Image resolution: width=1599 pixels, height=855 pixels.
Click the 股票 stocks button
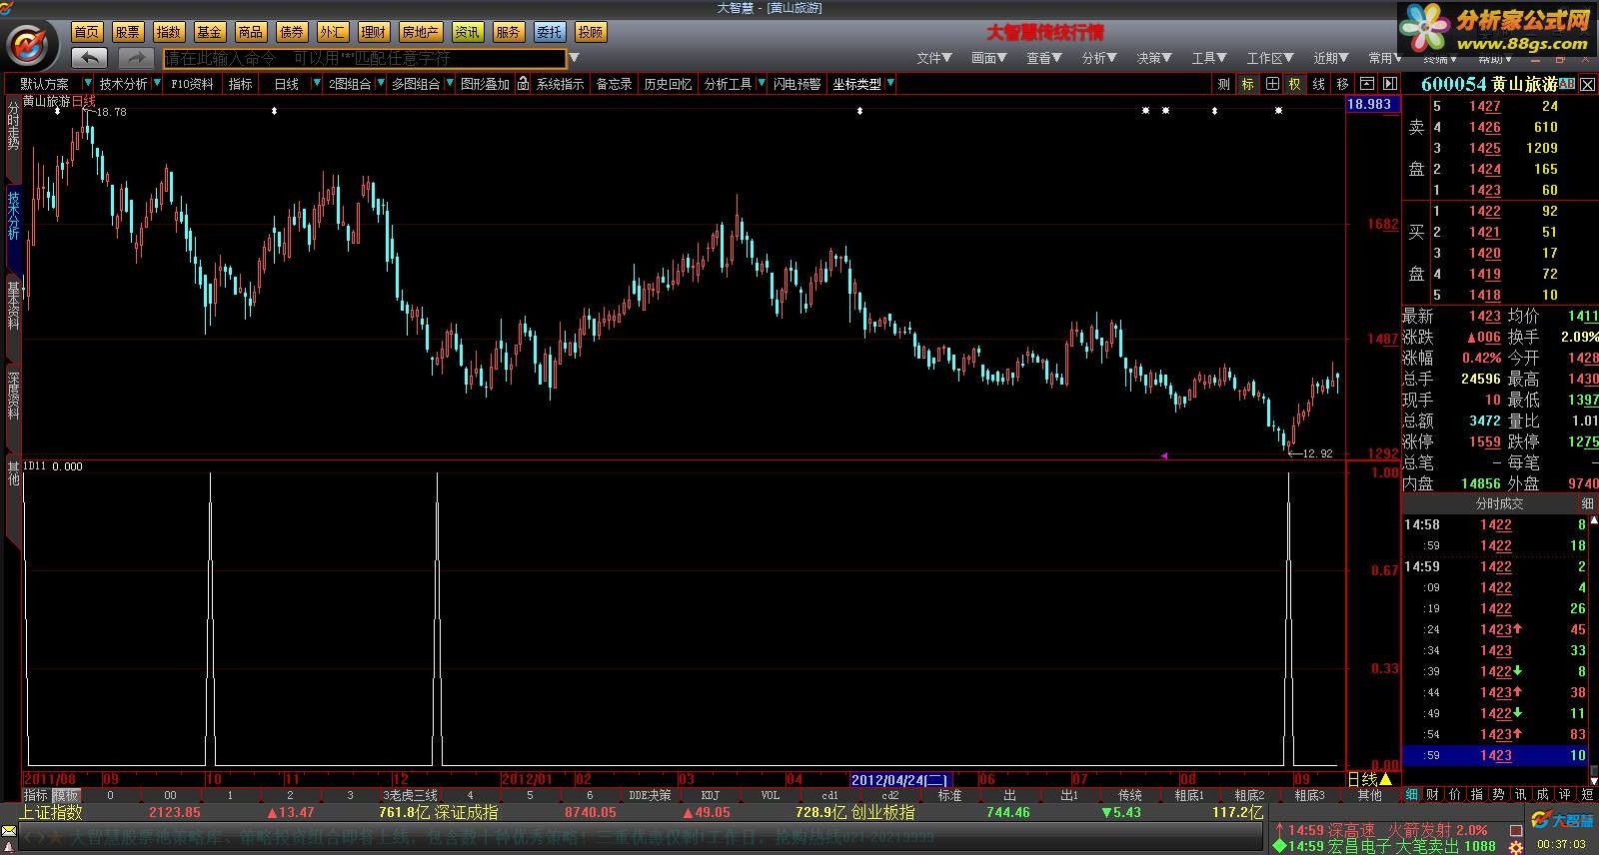(x=128, y=32)
